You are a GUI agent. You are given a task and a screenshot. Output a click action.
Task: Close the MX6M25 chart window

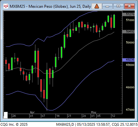[x=130, y=6]
